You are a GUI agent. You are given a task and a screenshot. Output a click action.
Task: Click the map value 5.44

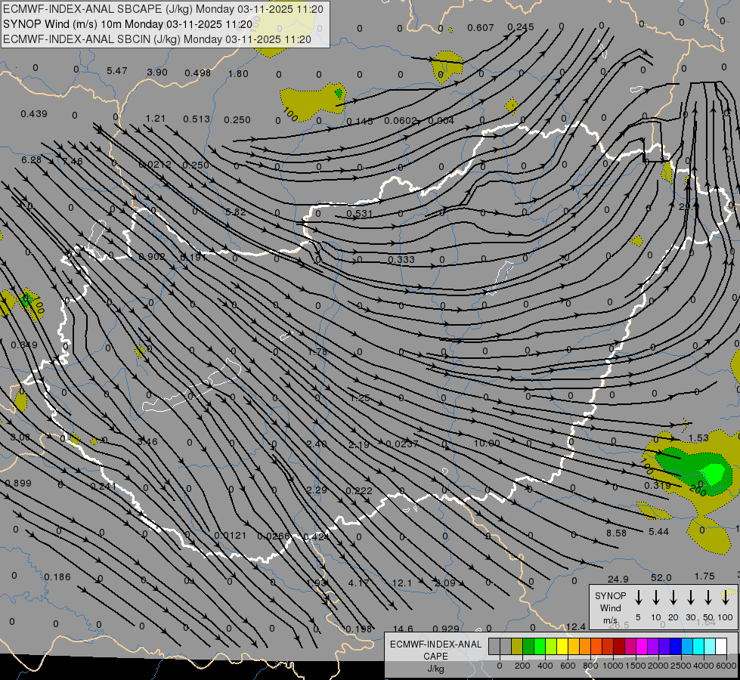(x=658, y=531)
